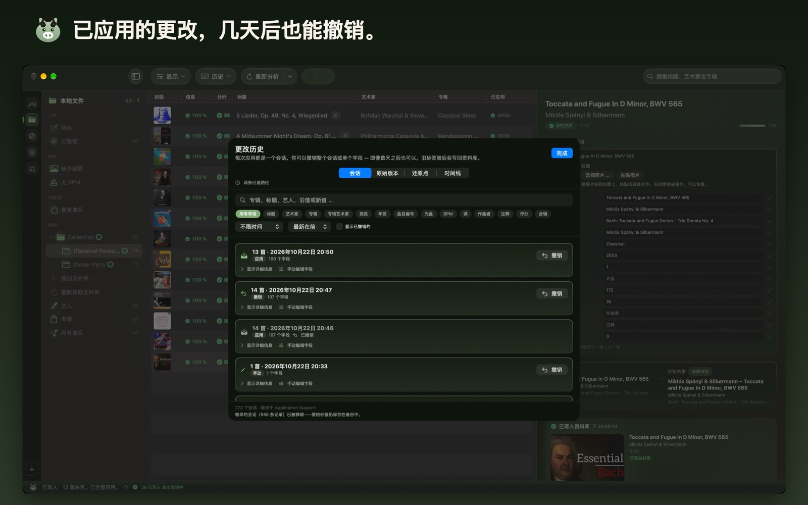Screen dimensions: 808x505
Task: Expand 显示详细信息 for the 20:33 session
Action: tap(257, 384)
